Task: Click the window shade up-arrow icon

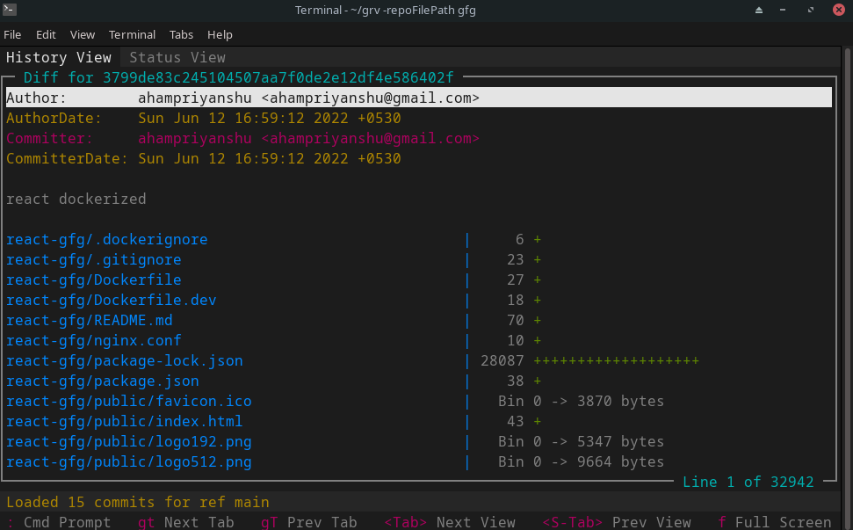Action: pyautogui.click(x=760, y=10)
